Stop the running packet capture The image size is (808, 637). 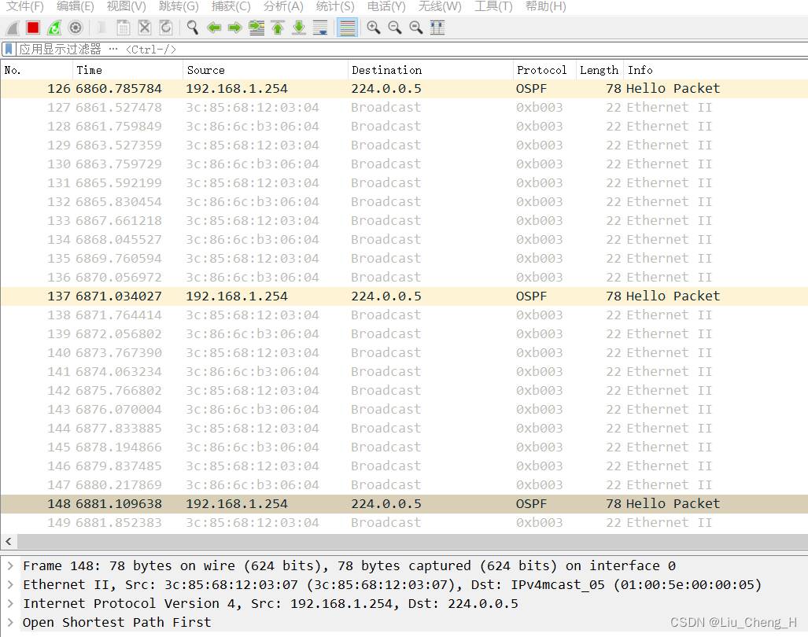[33, 28]
